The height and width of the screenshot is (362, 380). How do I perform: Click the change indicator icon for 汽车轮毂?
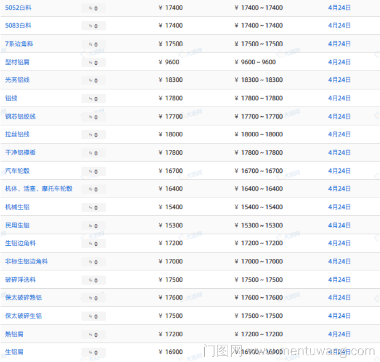(91, 171)
